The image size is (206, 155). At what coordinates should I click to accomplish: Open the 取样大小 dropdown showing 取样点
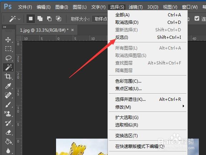[100, 19]
